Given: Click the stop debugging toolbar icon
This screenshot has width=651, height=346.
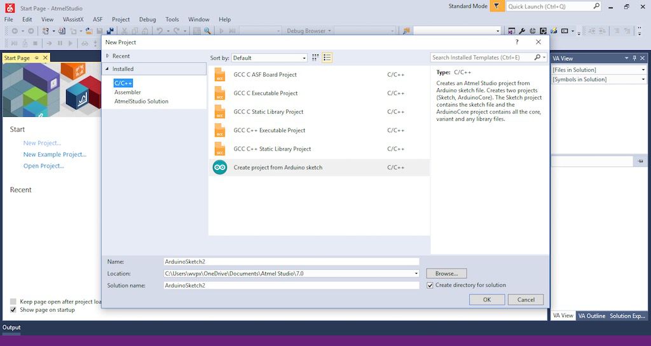Looking at the screenshot, I should (36, 43).
